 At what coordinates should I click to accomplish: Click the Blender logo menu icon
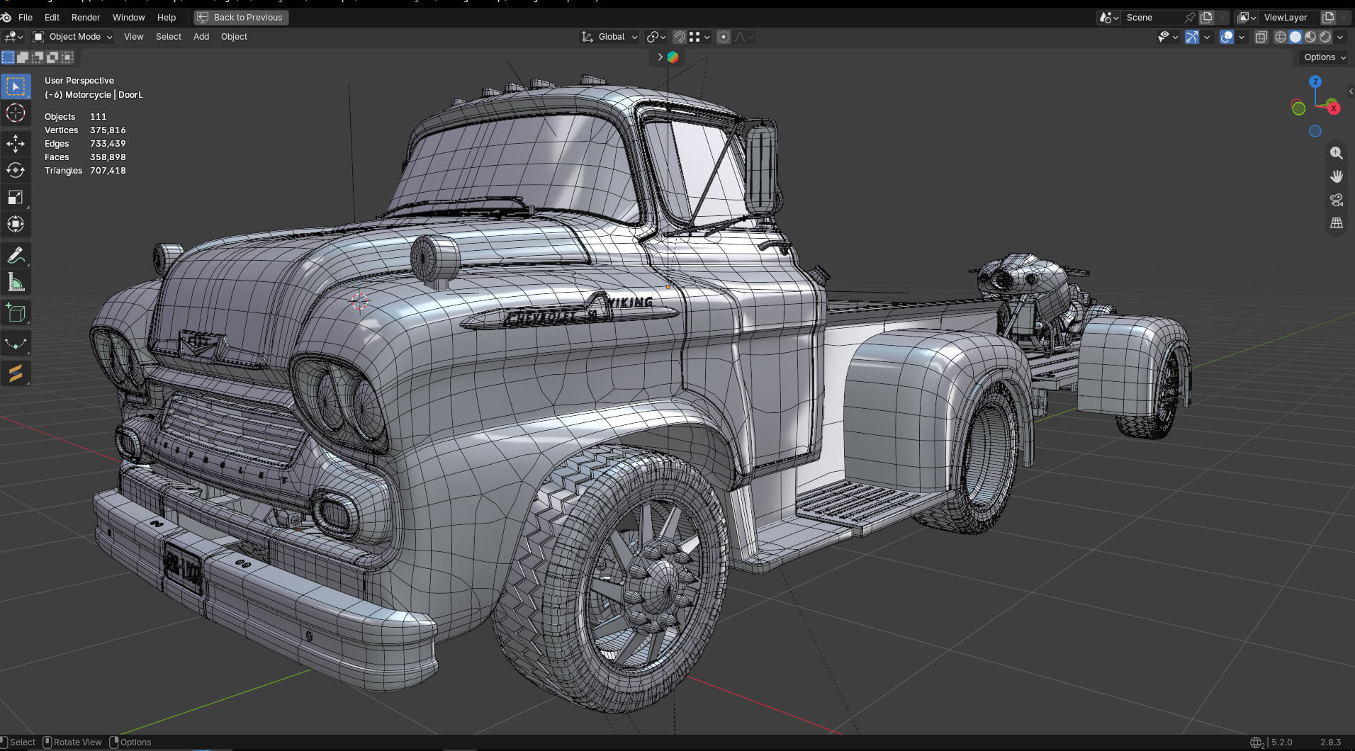[6, 17]
